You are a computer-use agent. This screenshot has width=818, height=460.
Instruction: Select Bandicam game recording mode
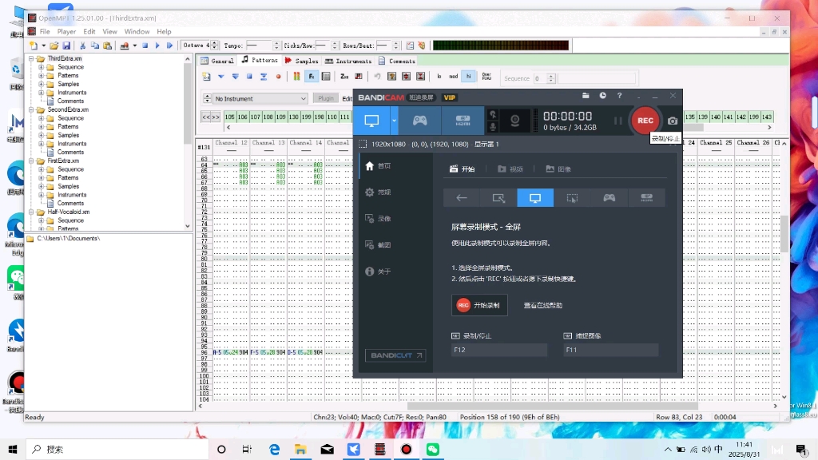pos(419,121)
